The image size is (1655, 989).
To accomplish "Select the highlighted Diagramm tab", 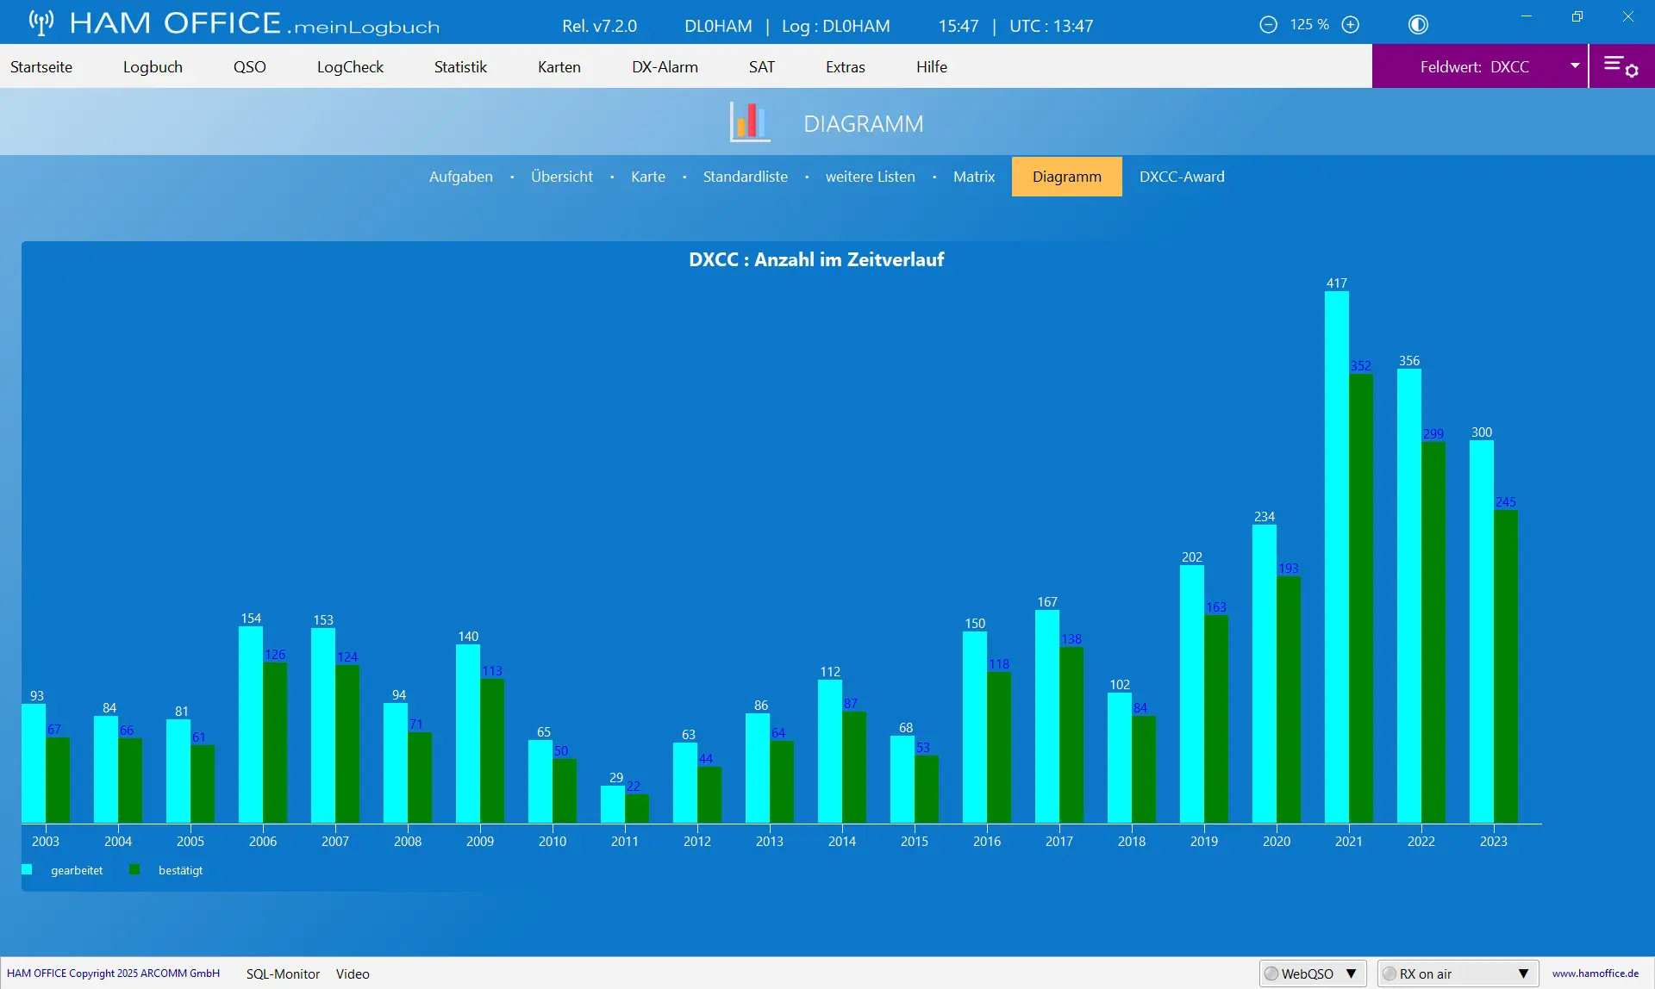I will pyautogui.click(x=1067, y=177).
